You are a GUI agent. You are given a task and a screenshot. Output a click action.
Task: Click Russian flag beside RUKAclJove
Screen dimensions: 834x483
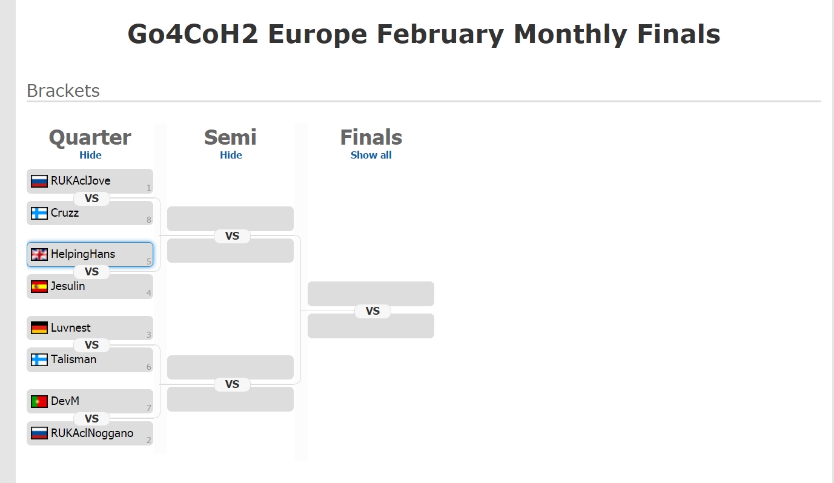click(x=39, y=181)
